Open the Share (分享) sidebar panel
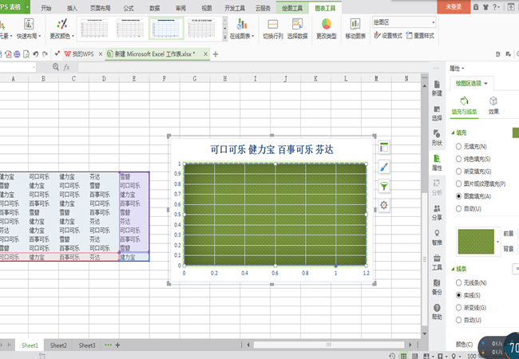 437,212
